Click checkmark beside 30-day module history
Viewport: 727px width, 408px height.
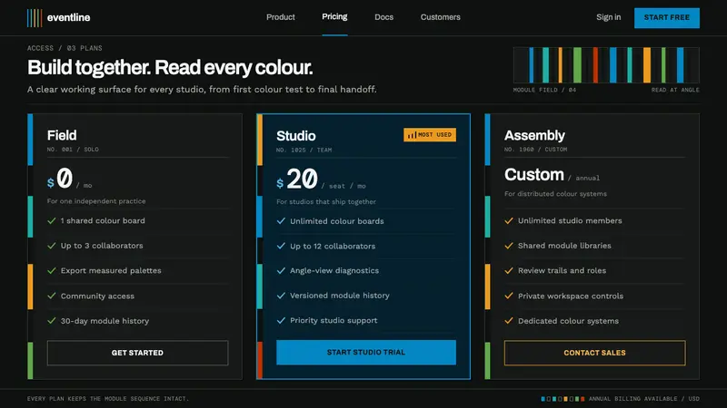(52, 321)
